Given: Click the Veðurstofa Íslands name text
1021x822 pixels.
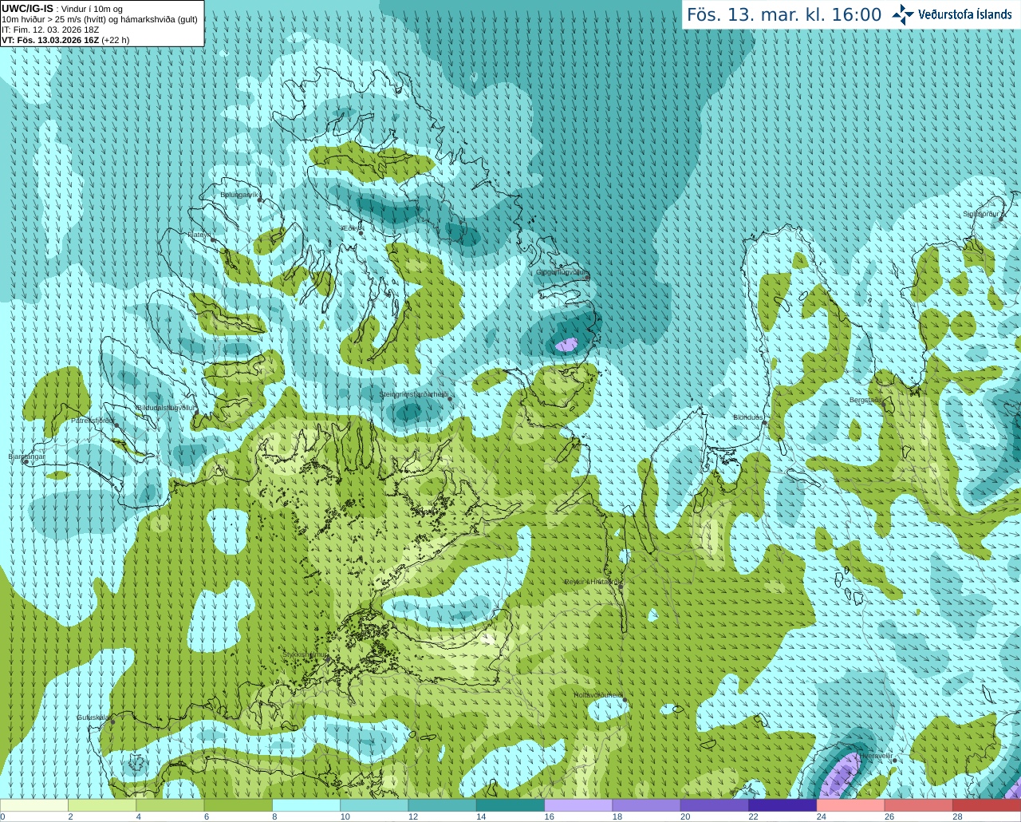Looking at the screenshot, I should pyautogui.click(x=964, y=14).
